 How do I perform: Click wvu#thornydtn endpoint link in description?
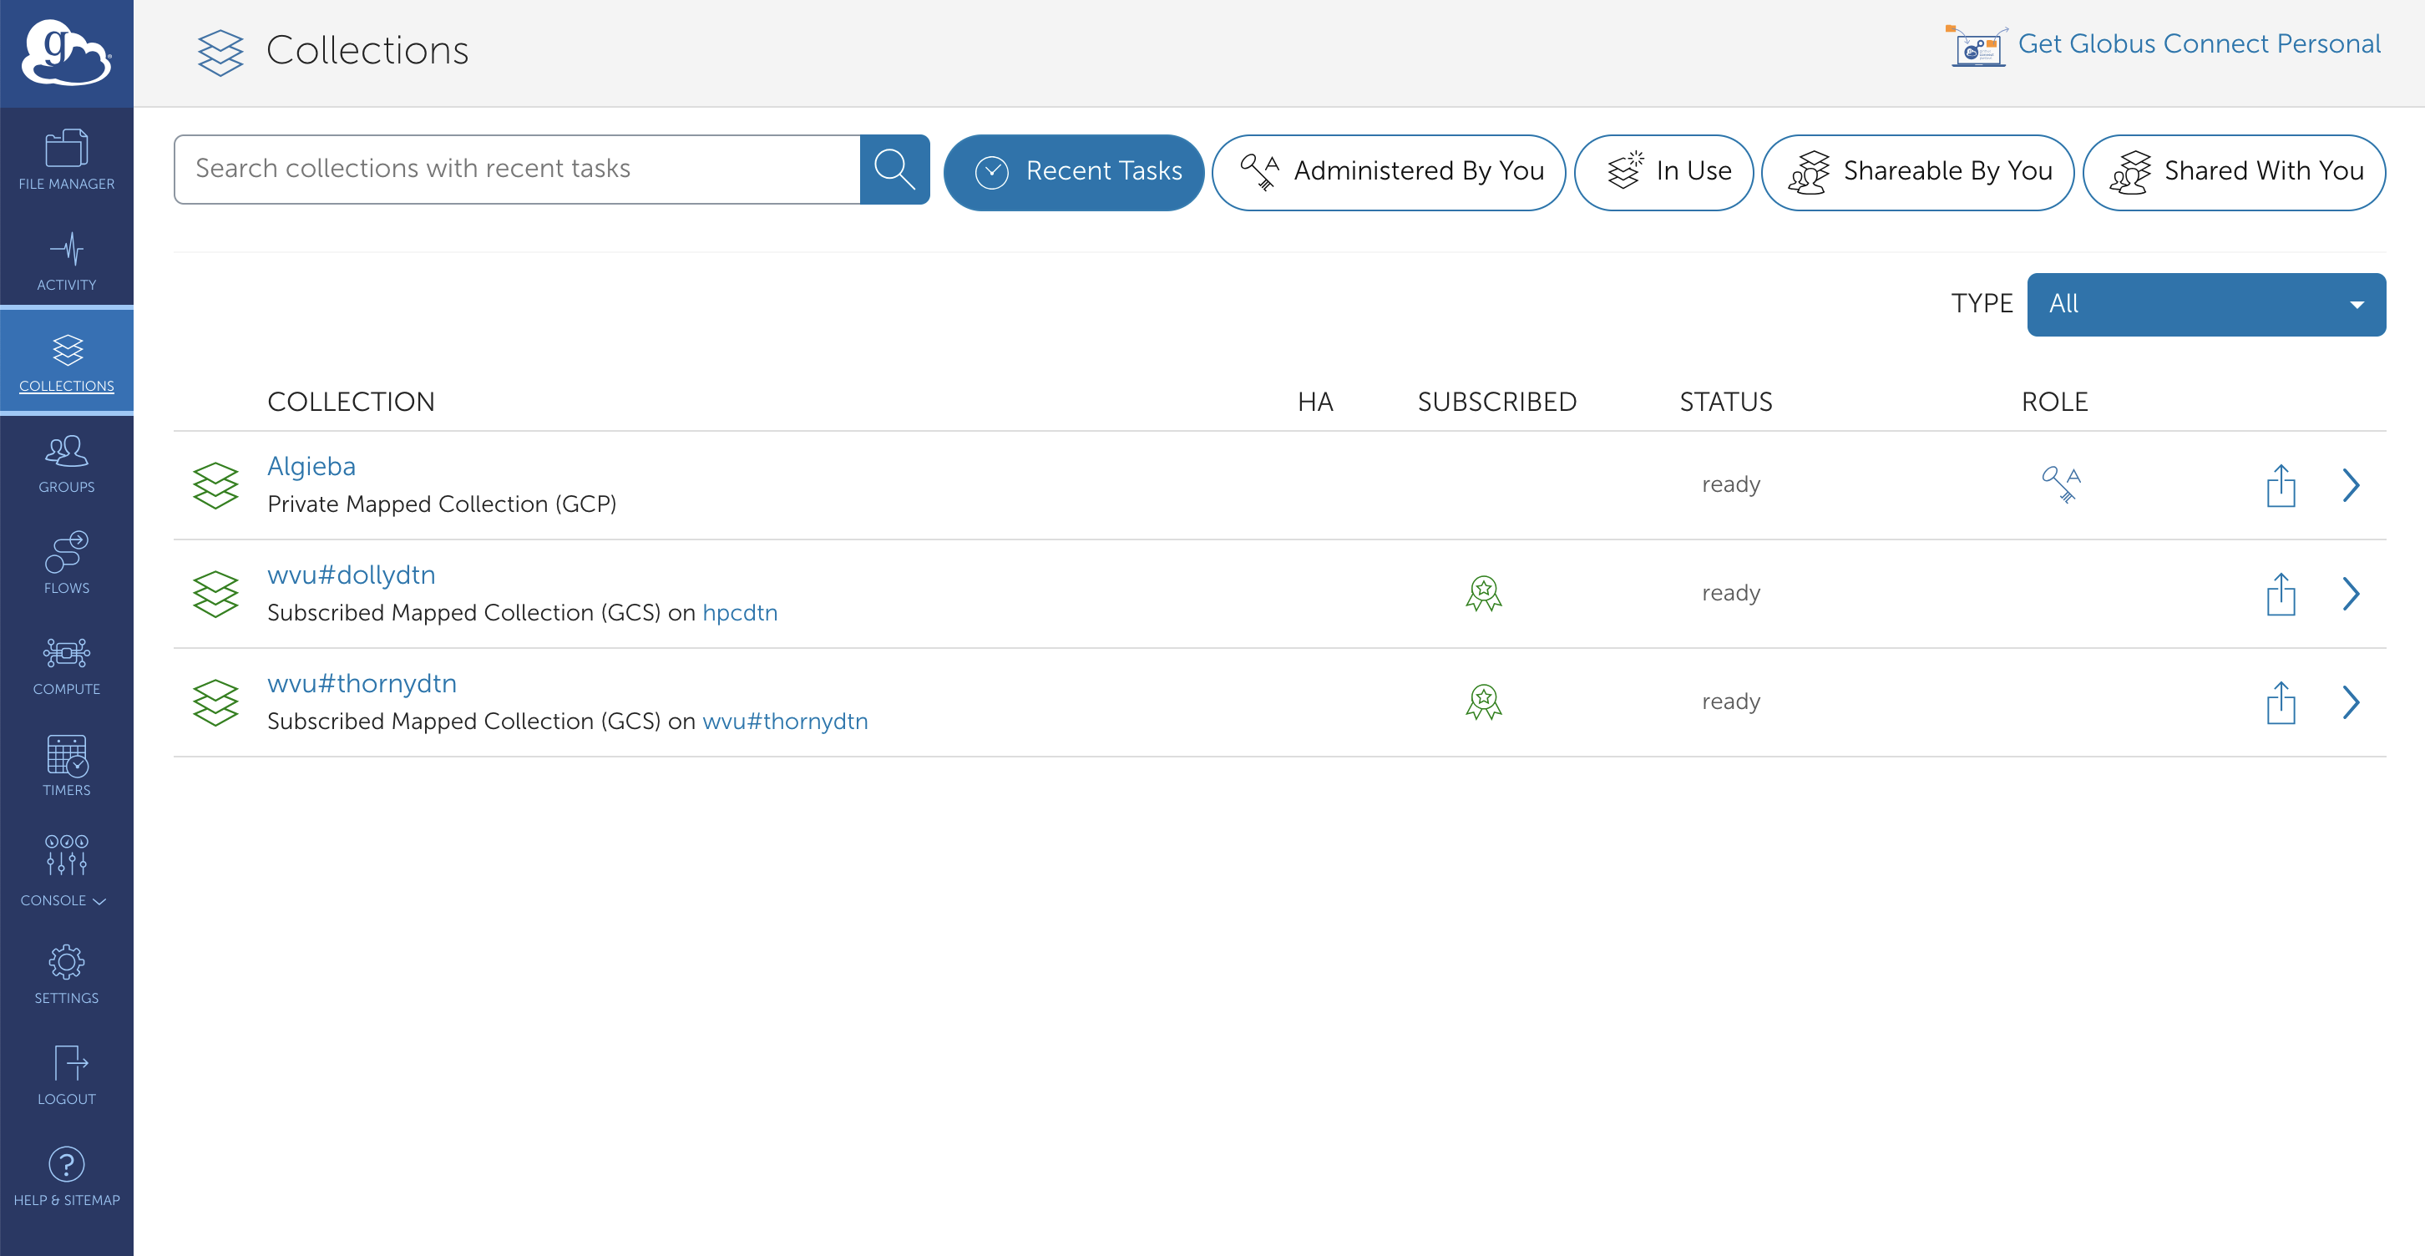click(x=785, y=722)
